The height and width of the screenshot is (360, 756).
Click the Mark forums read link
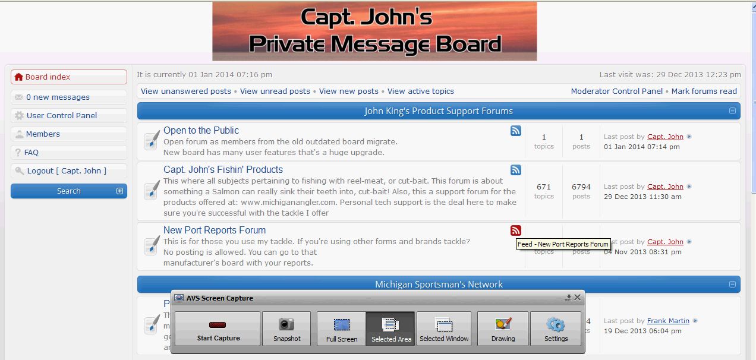[x=704, y=91]
